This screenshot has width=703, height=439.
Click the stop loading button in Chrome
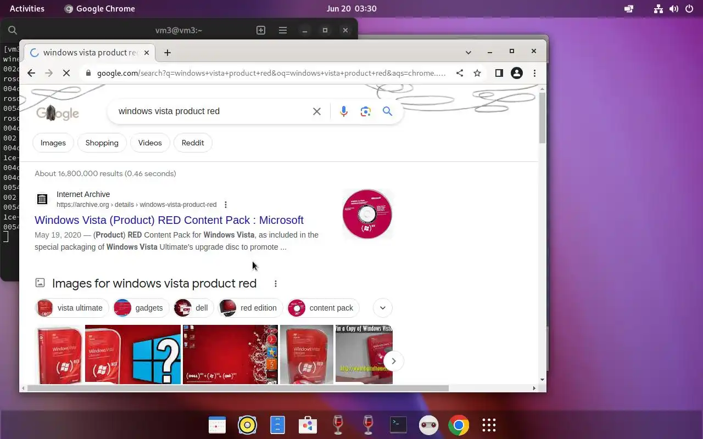click(x=66, y=73)
